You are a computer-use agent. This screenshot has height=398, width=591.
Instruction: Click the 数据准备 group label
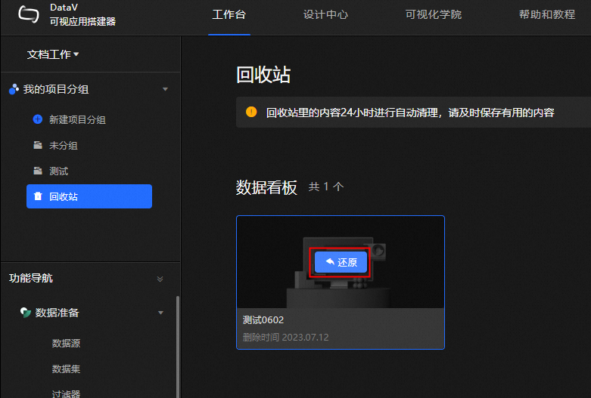(x=57, y=313)
